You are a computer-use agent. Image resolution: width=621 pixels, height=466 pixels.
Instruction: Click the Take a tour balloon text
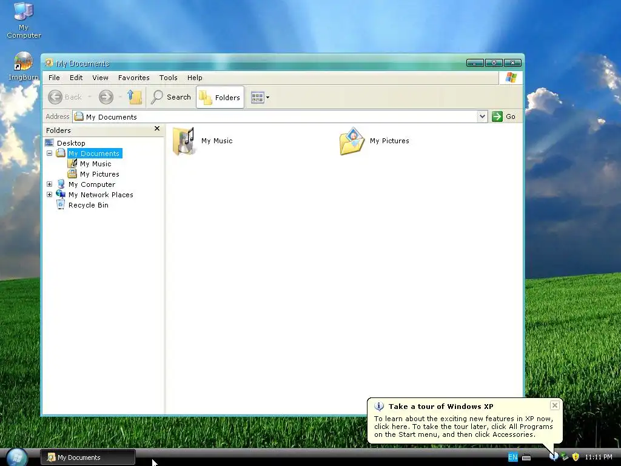(x=463, y=427)
